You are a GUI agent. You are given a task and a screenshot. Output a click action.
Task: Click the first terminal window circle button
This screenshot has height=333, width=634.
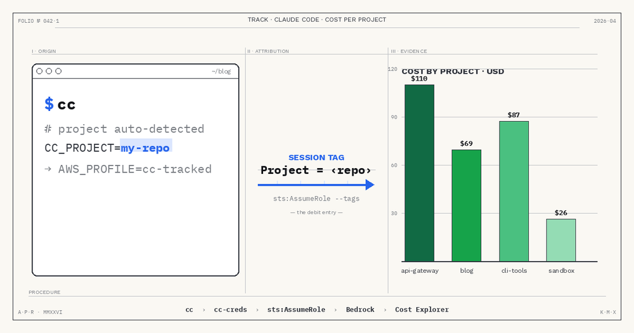(39, 71)
